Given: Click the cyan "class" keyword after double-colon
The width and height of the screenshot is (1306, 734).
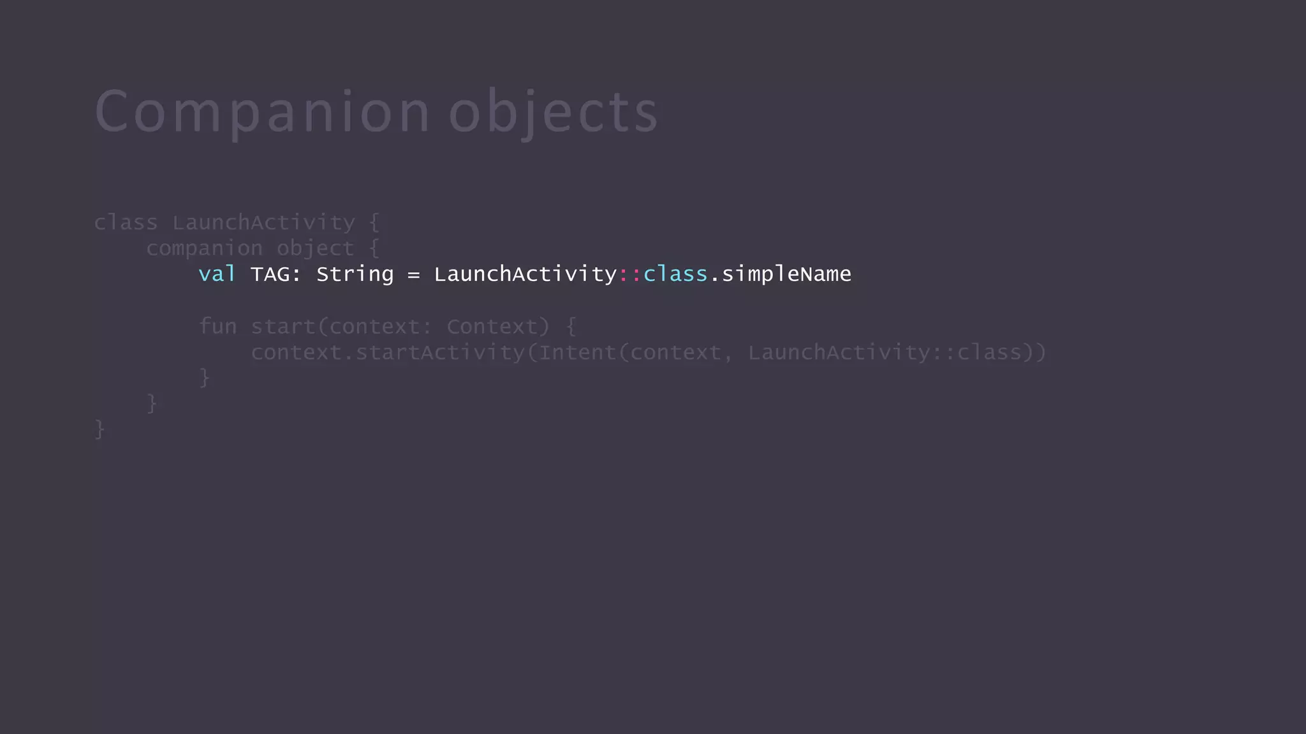Looking at the screenshot, I should [675, 274].
